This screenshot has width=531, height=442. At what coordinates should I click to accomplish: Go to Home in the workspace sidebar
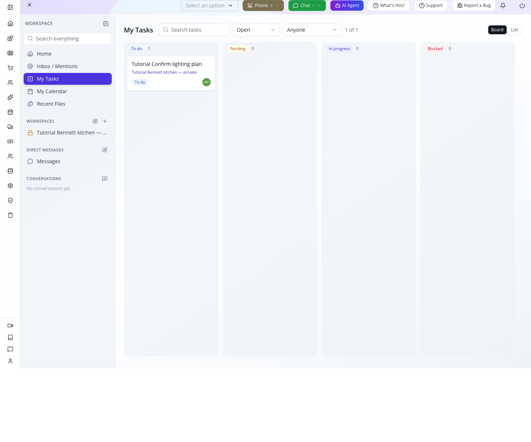point(67,54)
